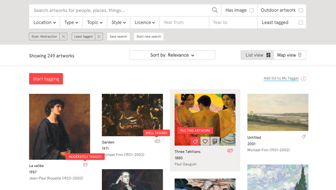Viewport: 336px width, 190px height.
Task: Click the Start tagging button
Action: (46, 79)
